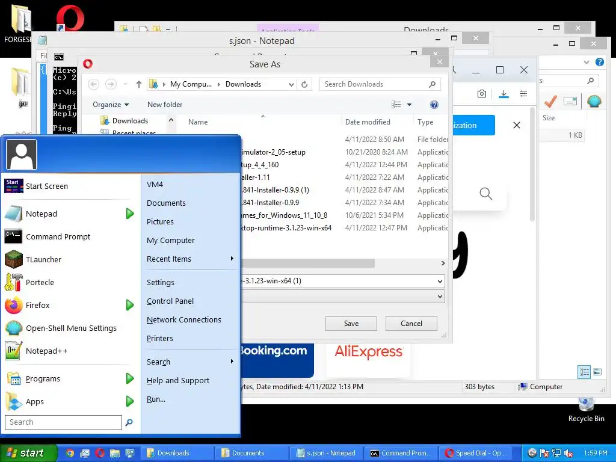Select the checkmark icon in Explorer ribbon
616x462 pixels.
click(551, 101)
